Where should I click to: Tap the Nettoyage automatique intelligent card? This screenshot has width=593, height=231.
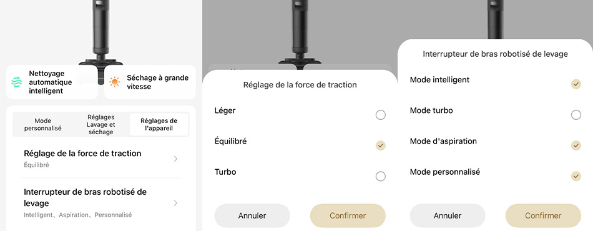(x=52, y=82)
